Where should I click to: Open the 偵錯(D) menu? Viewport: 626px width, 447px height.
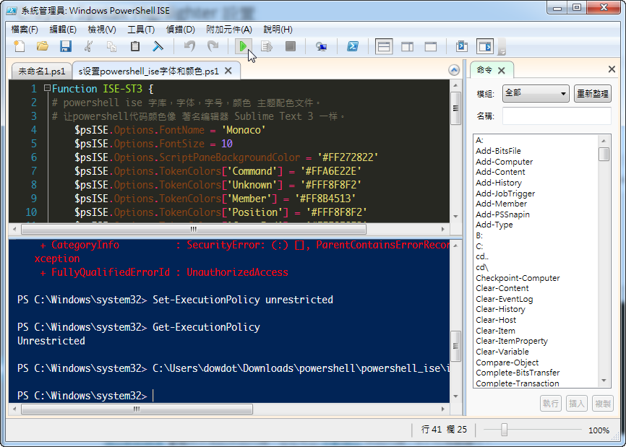[x=181, y=29]
